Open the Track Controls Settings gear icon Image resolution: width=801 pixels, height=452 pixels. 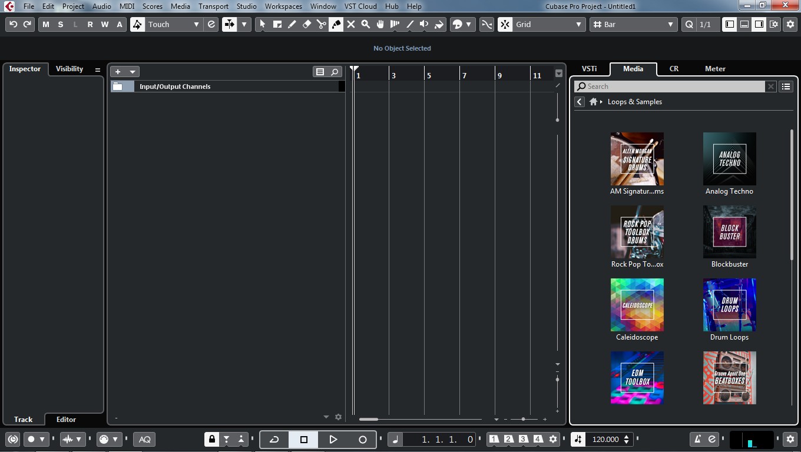click(x=338, y=417)
